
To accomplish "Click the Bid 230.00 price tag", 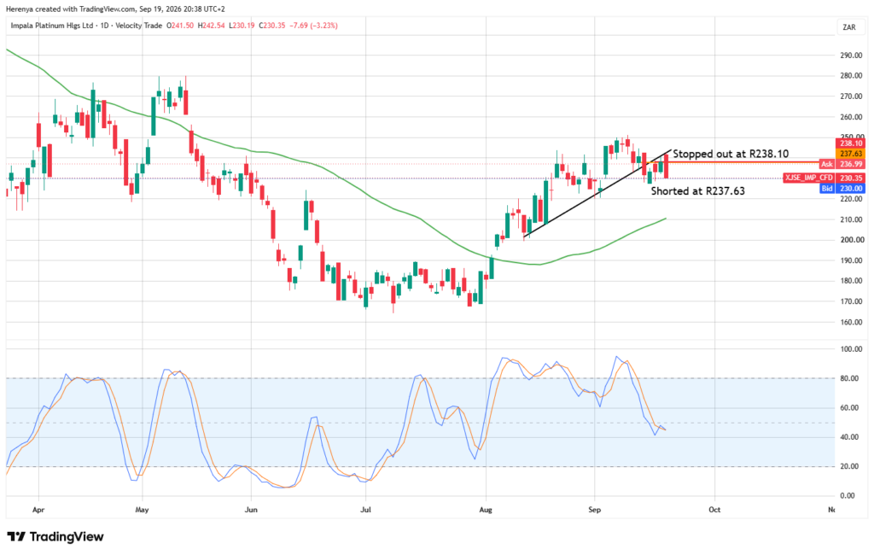I will pos(842,189).
